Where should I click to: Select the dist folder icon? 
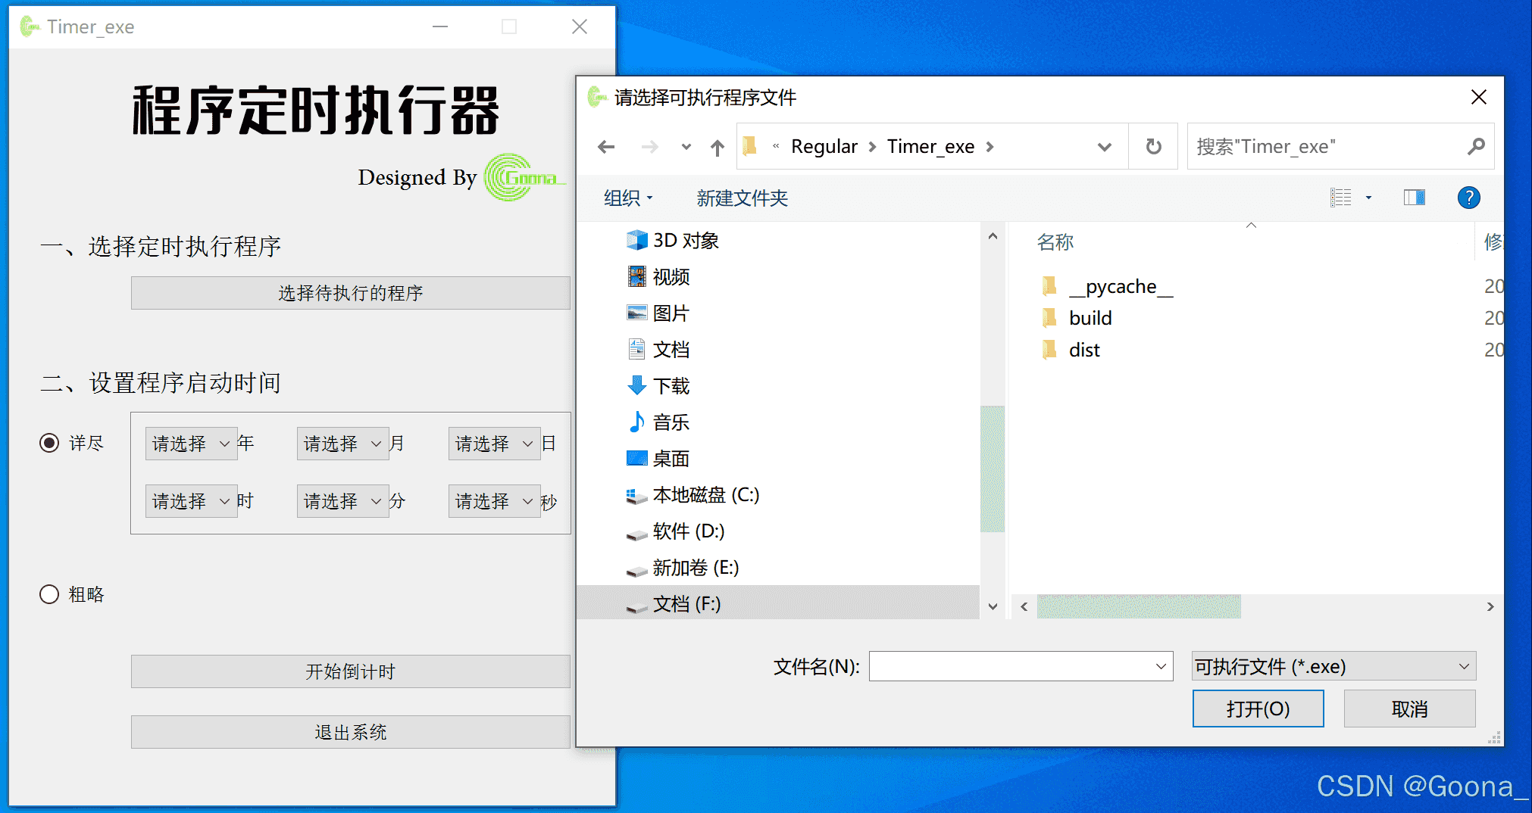coord(1049,350)
